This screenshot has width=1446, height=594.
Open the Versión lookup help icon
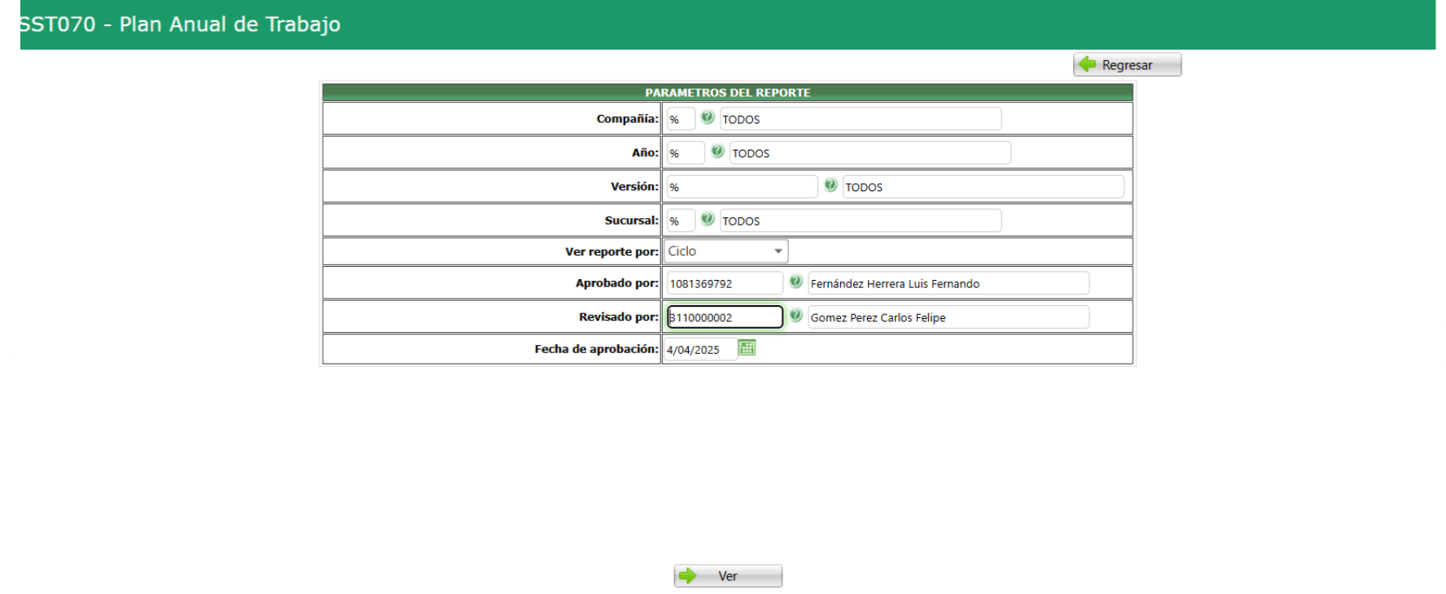point(830,186)
